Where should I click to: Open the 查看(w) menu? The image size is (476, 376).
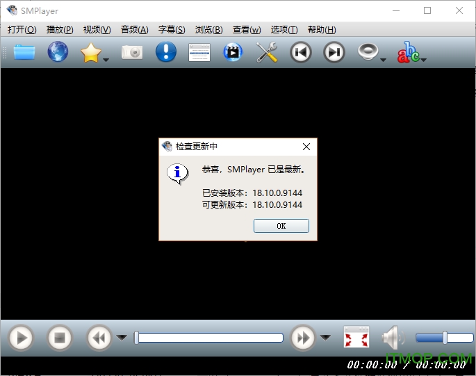247,30
